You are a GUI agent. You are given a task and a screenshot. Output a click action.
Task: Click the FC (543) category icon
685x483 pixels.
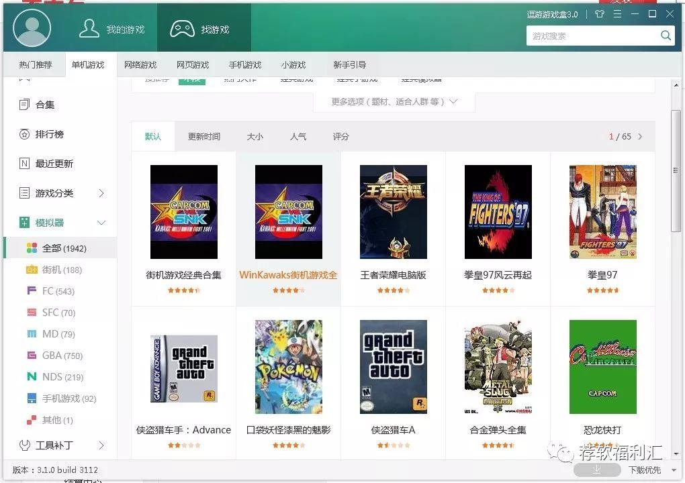point(32,290)
